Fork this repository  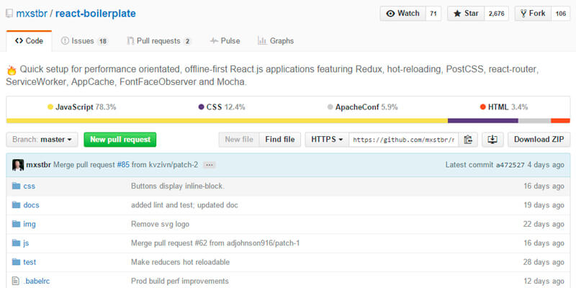pyautogui.click(x=533, y=14)
